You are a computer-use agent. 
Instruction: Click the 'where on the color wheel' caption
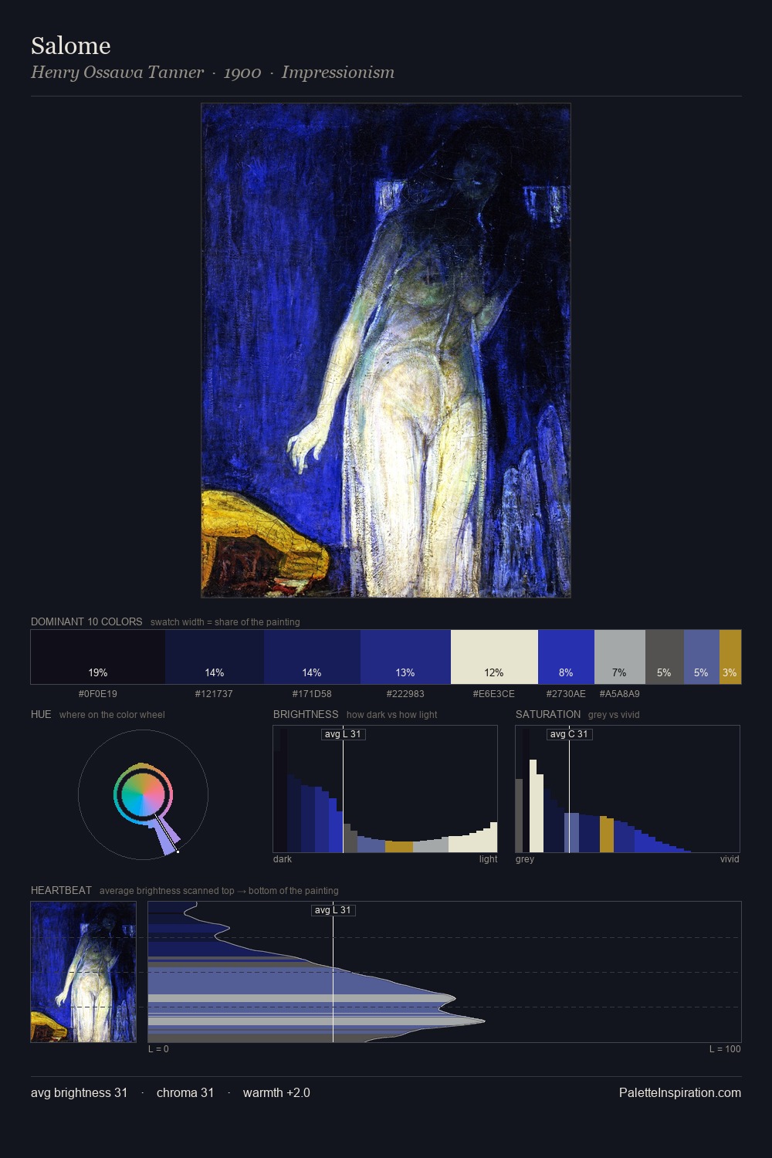[112, 715]
